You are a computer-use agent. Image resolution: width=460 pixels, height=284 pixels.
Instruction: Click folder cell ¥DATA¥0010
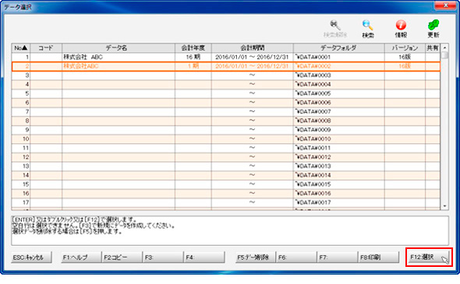[x=339, y=139]
